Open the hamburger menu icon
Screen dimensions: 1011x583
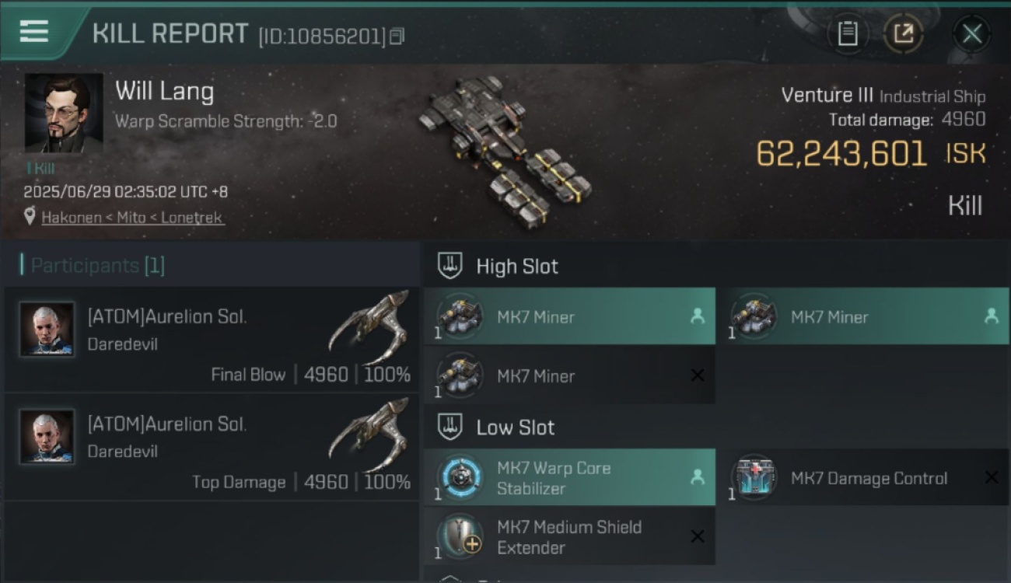point(34,33)
